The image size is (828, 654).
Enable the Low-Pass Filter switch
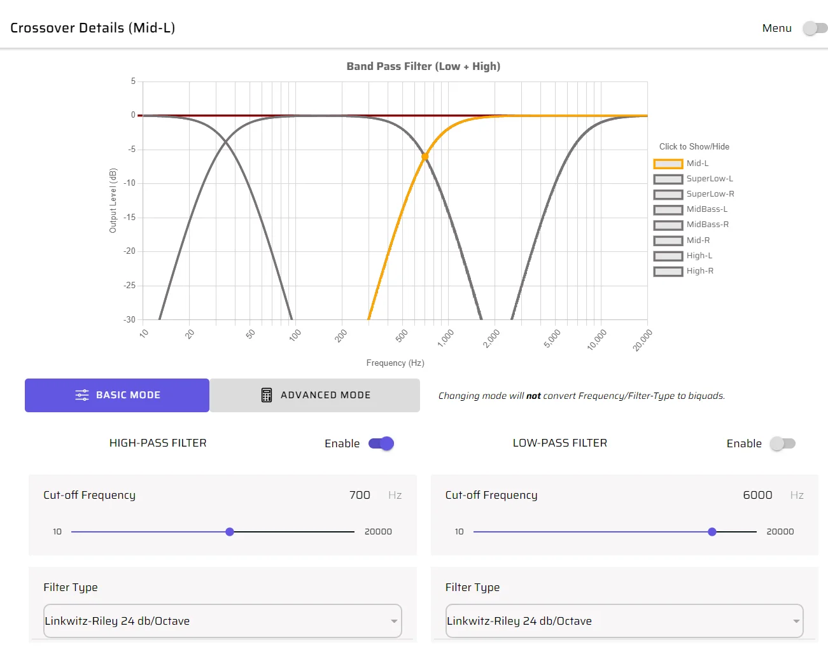coord(782,443)
